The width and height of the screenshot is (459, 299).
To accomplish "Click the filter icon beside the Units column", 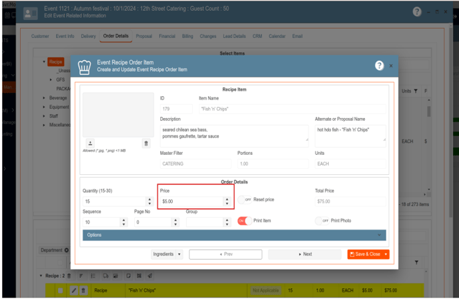I will (416, 91).
